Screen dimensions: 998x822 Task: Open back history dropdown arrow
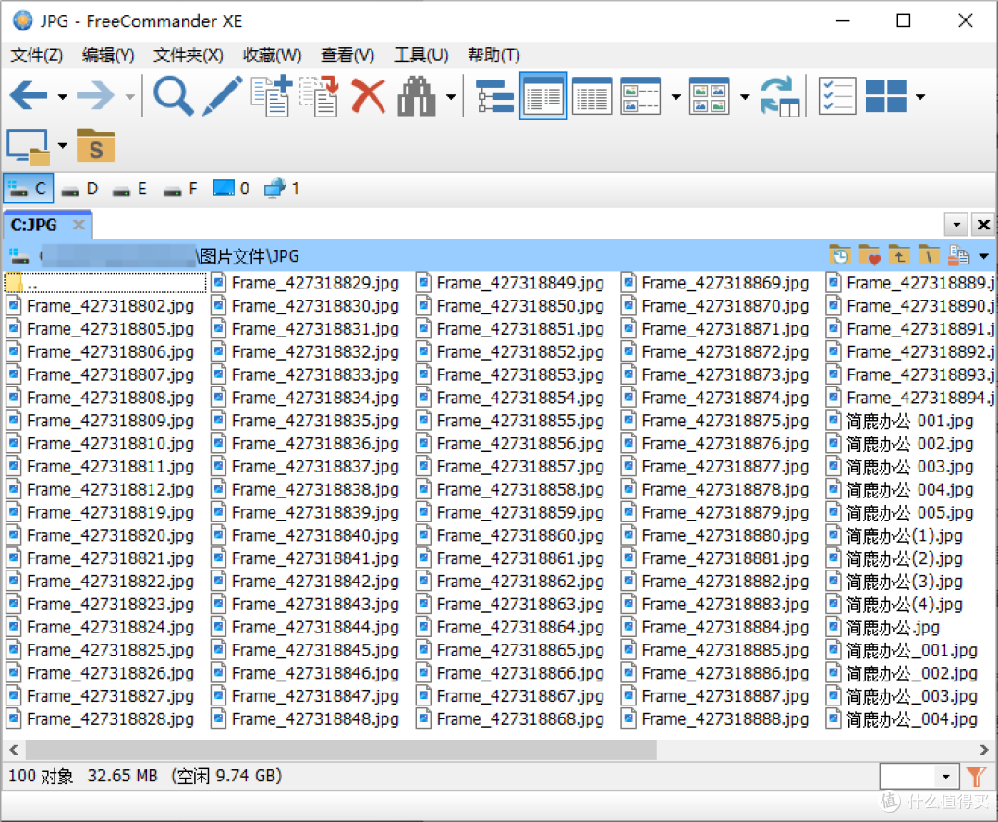pyautogui.click(x=63, y=97)
